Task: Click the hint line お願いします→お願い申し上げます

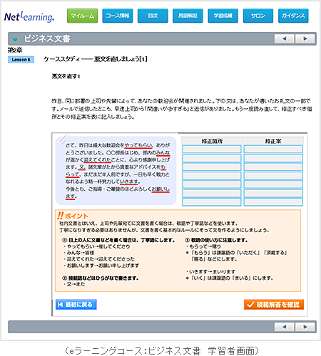Action: click(x=101, y=266)
